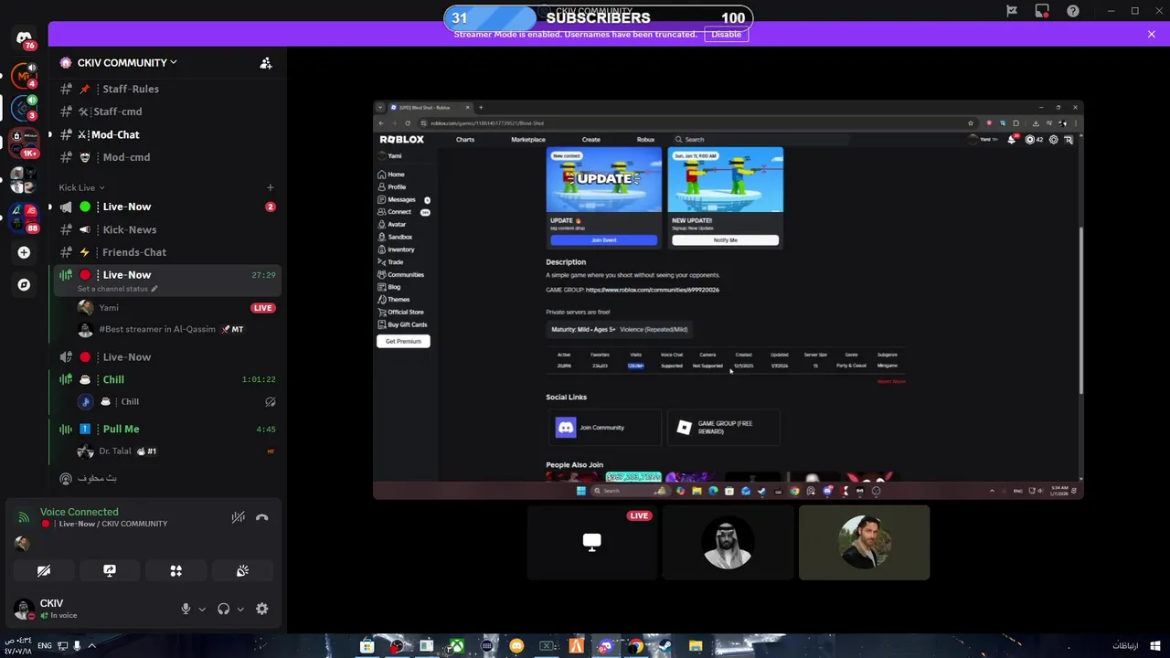1170x658 pixels.
Task: Click Notify Me under NEW UPDATE card
Action: pos(725,240)
